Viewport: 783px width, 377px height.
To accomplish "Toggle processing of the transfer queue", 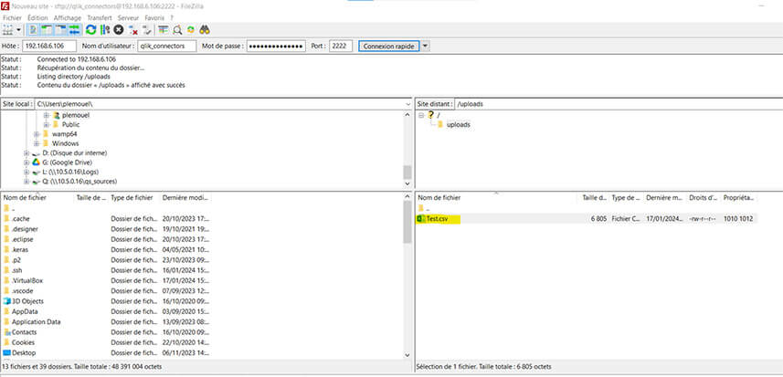I will point(104,30).
